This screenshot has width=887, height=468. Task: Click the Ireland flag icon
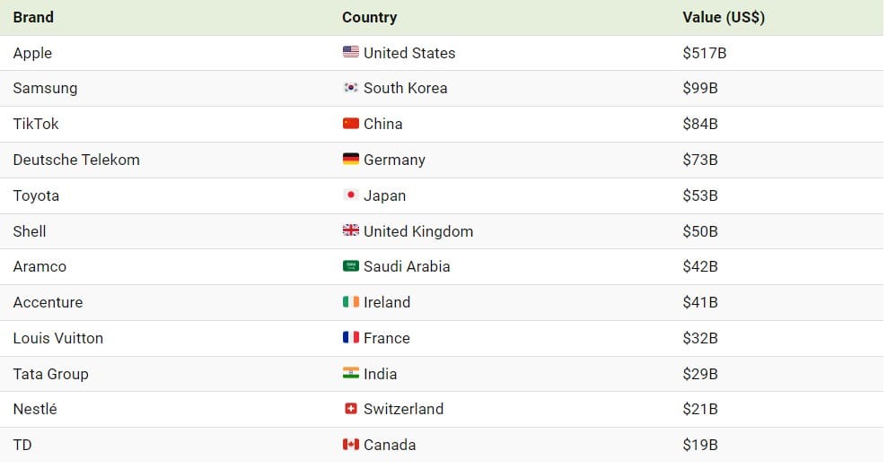coord(350,302)
